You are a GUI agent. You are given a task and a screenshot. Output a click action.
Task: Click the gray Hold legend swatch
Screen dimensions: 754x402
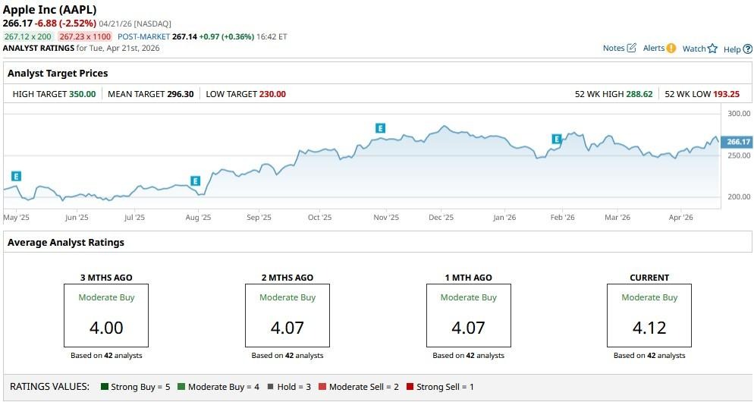point(271,387)
